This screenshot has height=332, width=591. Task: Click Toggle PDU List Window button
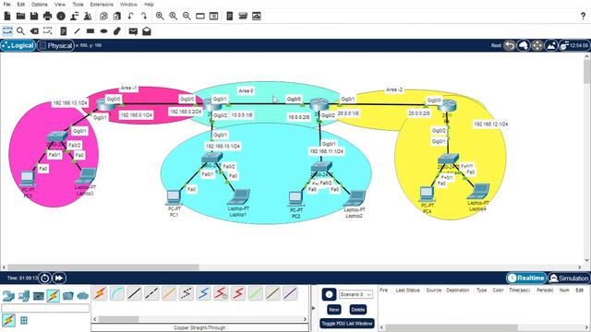pyautogui.click(x=347, y=323)
